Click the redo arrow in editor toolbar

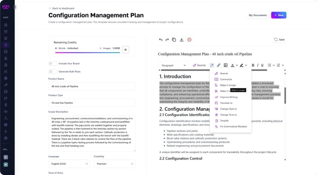(x=167, y=40)
